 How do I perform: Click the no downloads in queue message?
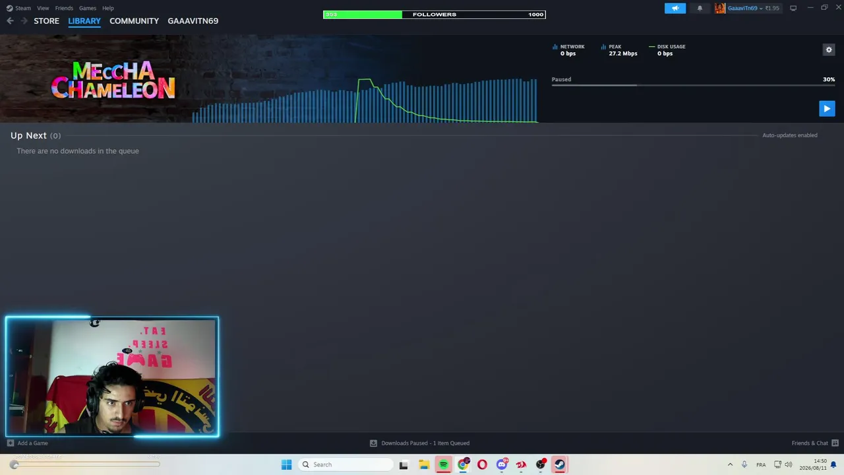(x=78, y=151)
